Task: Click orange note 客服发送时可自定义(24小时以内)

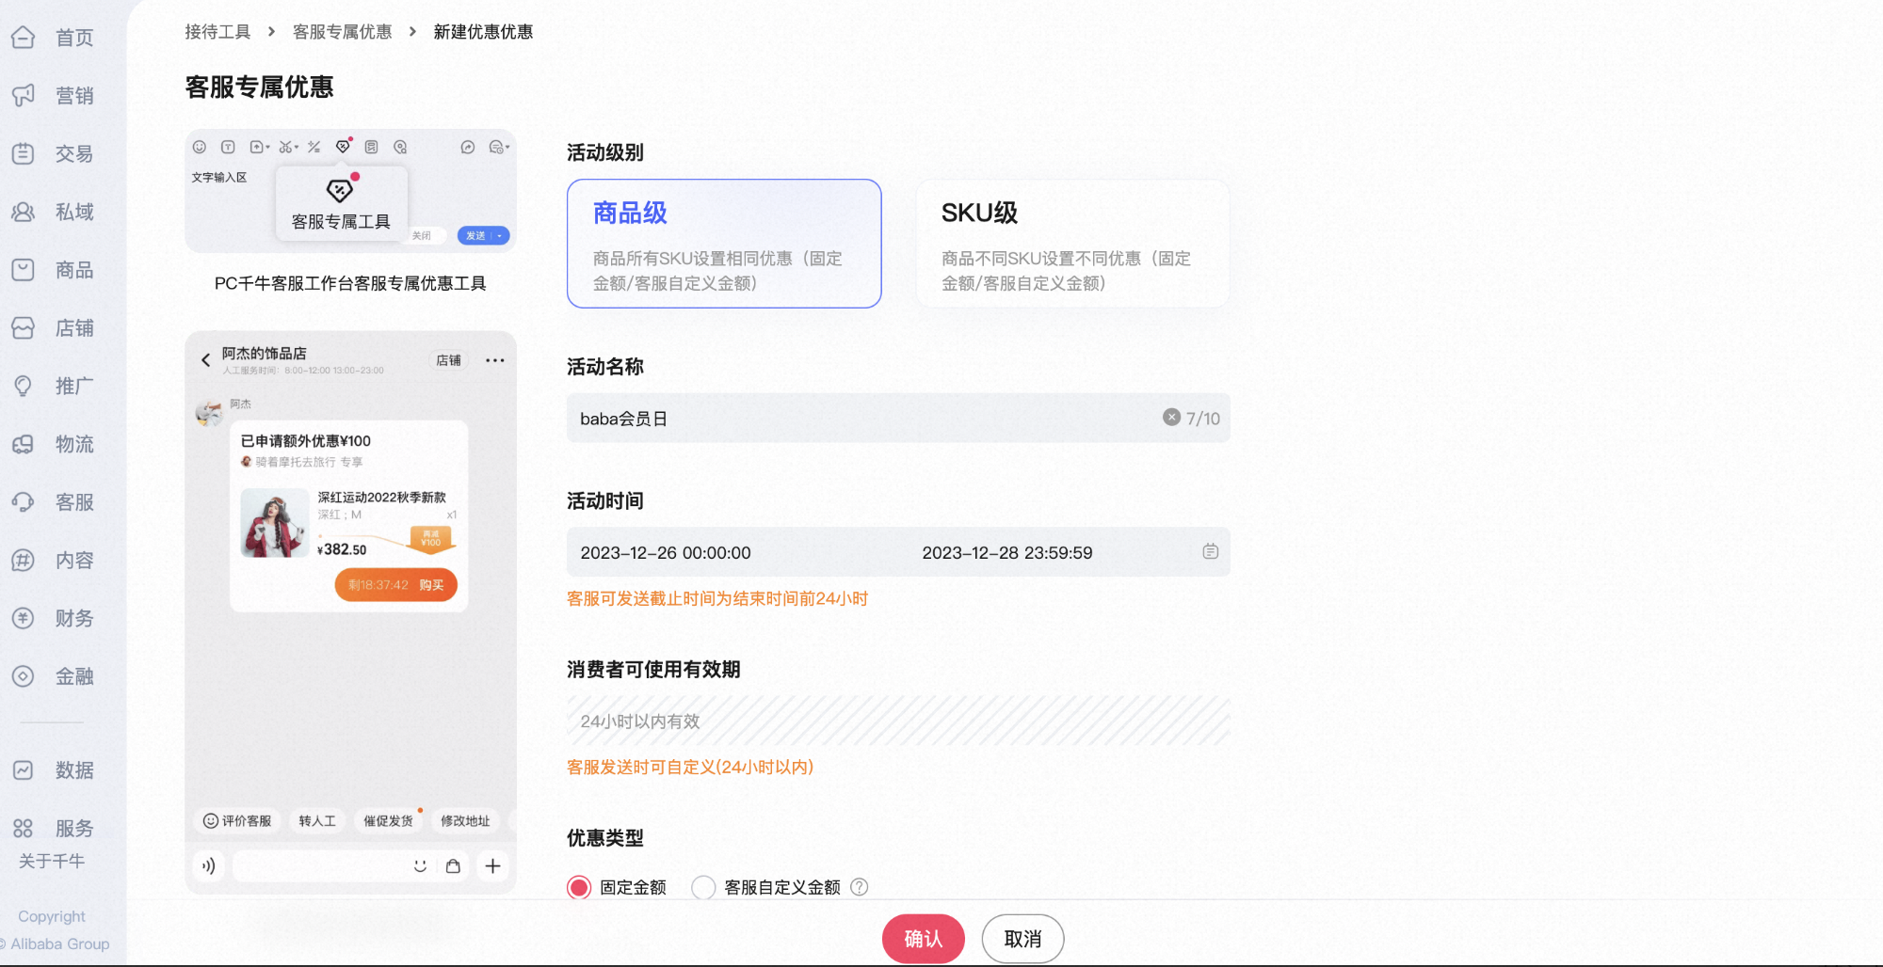Action: click(x=690, y=767)
